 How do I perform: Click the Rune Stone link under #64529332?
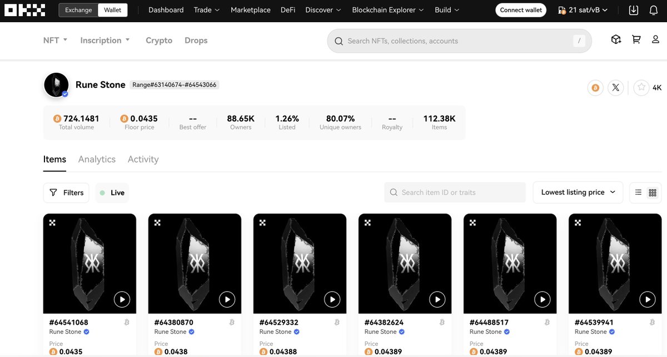pyautogui.click(x=275, y=331)
